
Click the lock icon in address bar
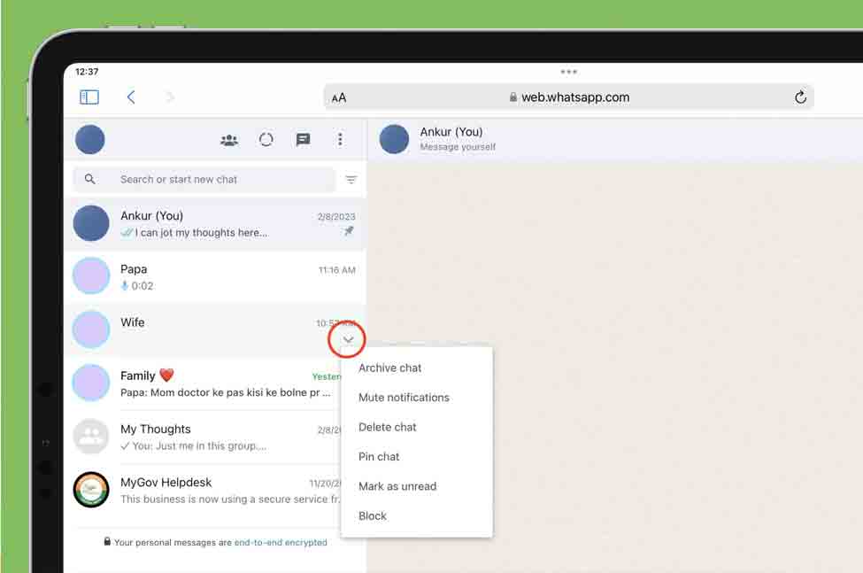(x=513, y=97)
